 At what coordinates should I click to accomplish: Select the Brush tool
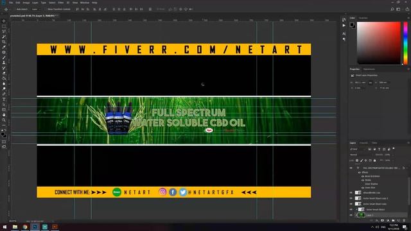pos(4,58)
